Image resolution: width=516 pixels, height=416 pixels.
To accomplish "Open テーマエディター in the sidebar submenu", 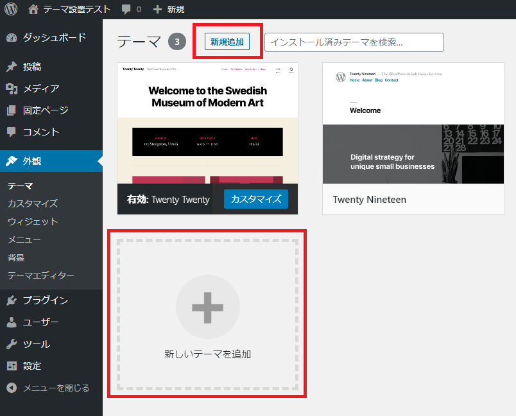I will (x=40, y=275).
